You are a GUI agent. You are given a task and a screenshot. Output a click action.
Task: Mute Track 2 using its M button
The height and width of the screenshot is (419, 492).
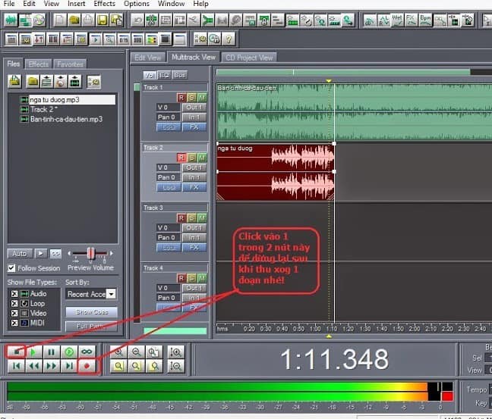click(x=202, y=158)
